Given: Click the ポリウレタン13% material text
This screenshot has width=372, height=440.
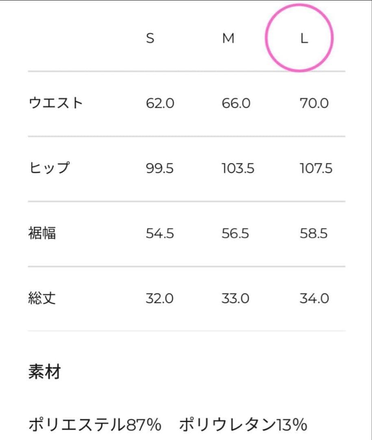Looking at the screenshot, I should [243, 425].
